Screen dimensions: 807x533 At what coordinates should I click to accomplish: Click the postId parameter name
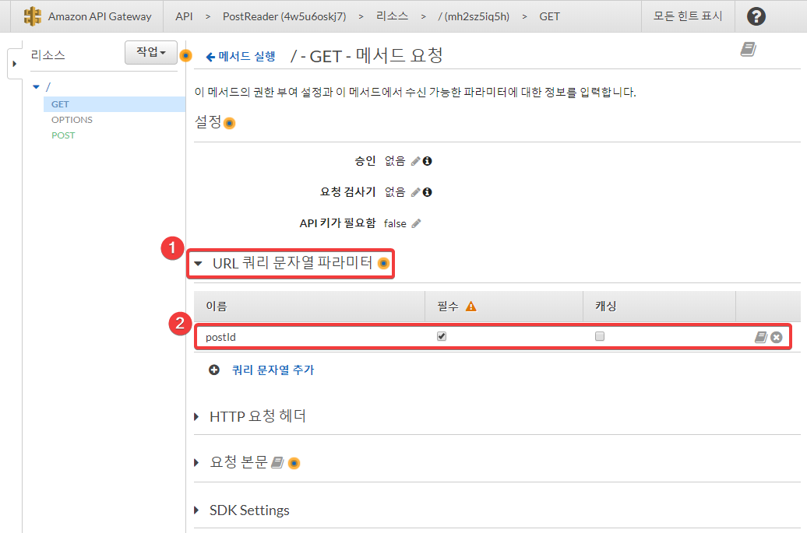(220, 337)
